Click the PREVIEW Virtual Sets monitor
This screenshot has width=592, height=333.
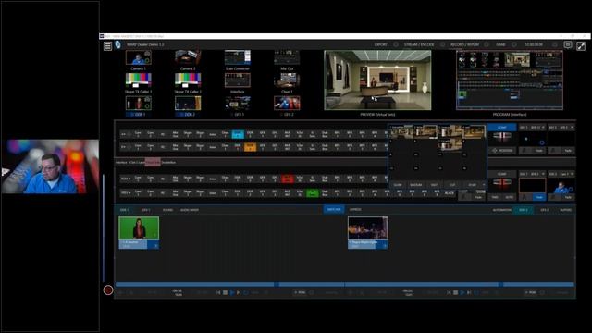tap(377, 80)
